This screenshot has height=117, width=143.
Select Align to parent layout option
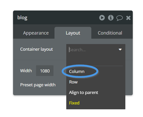tap(84, 92)
